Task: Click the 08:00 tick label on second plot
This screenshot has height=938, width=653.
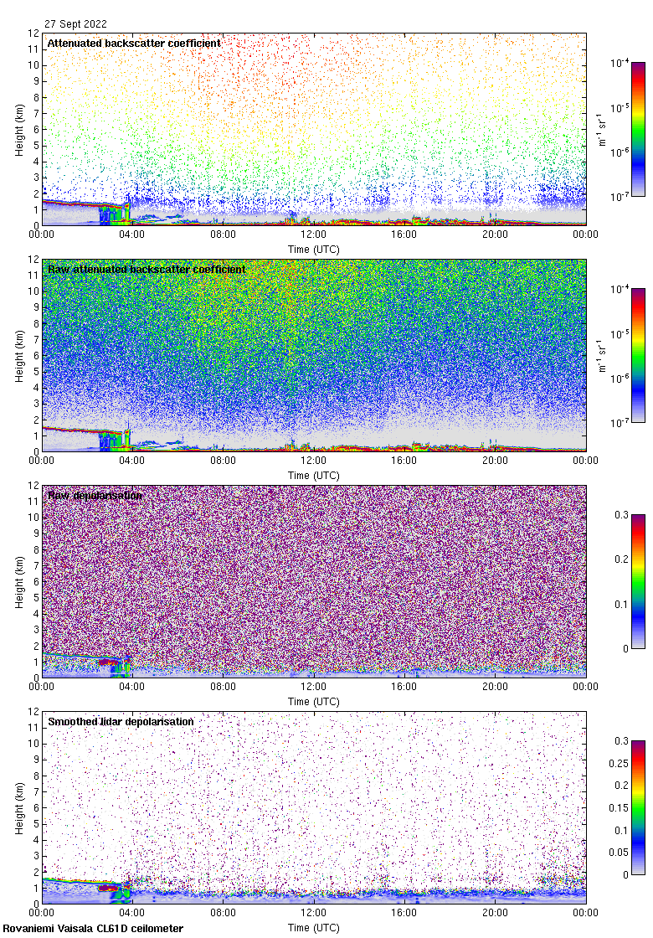Action: tap(223, 461)
